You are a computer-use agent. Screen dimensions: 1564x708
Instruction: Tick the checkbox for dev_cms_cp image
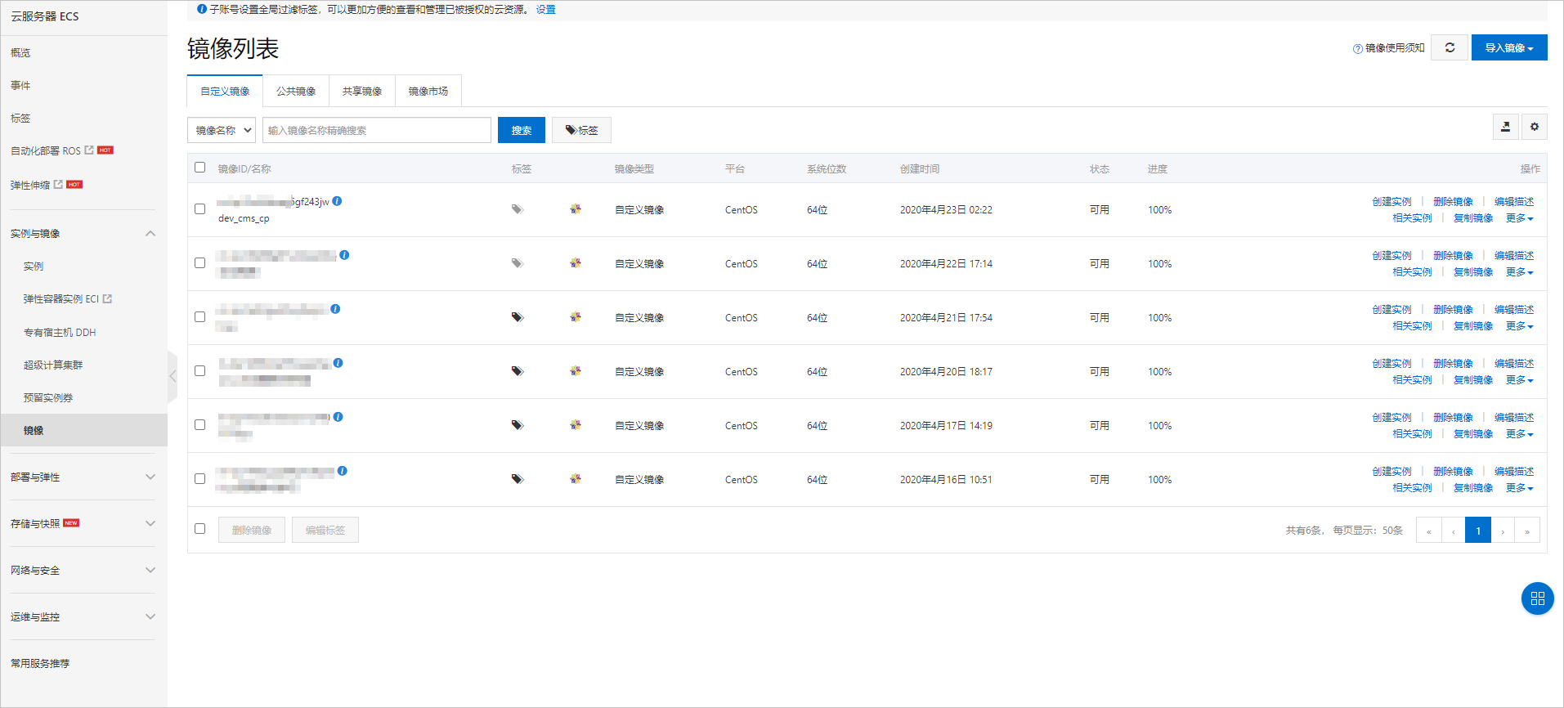pyautogui.click(x=199, y=209)
